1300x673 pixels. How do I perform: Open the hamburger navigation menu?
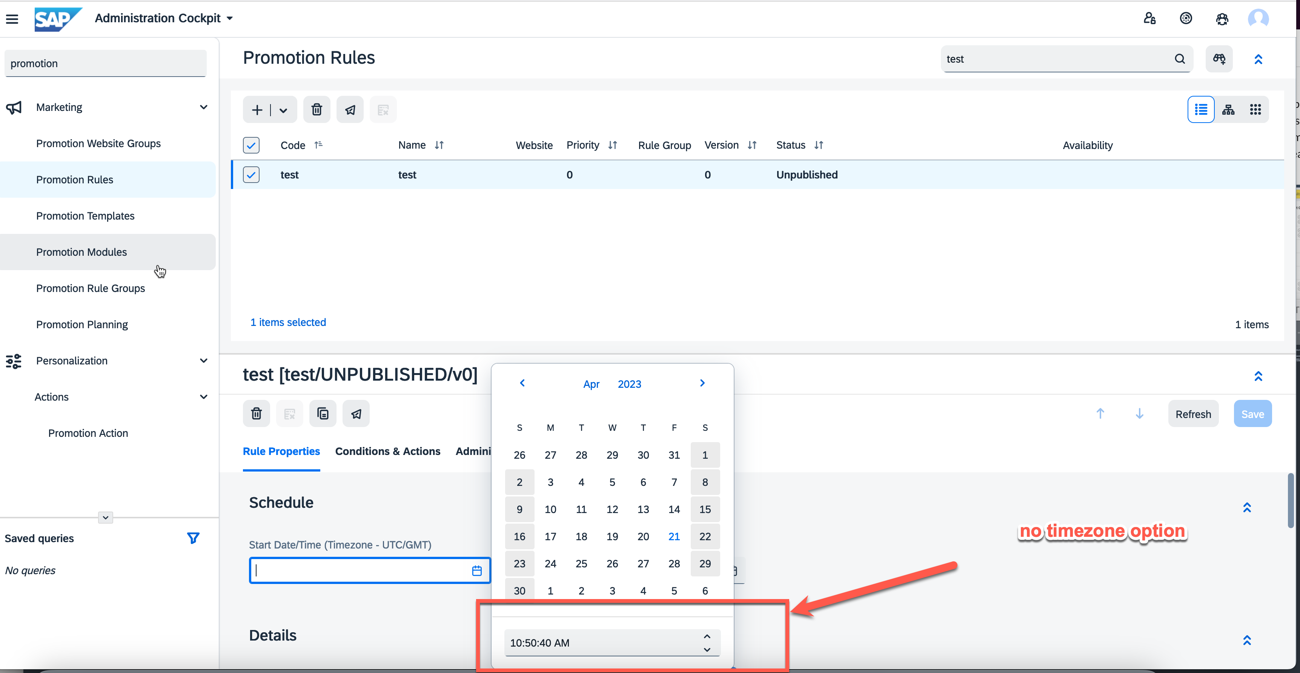pos(12,19)
